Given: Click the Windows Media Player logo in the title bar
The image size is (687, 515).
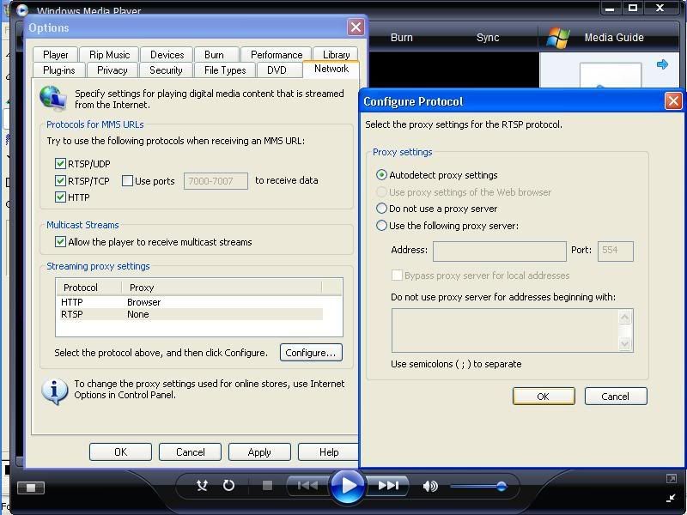Looking at the screenshot, I should point(22,9).
